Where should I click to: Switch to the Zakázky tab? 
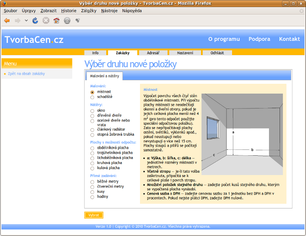pos(123,53)
